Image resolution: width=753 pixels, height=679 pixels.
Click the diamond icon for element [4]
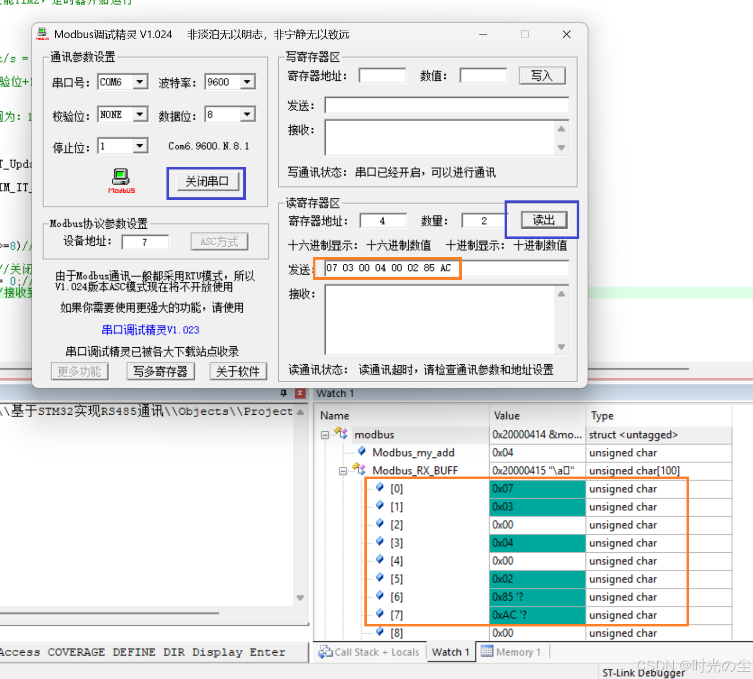click(380, 559)
